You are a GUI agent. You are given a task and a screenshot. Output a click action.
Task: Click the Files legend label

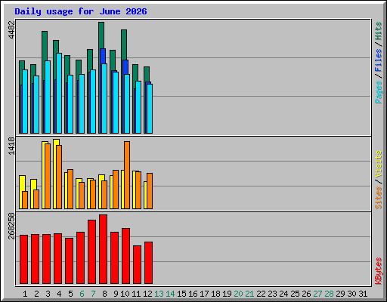point(379,60)
